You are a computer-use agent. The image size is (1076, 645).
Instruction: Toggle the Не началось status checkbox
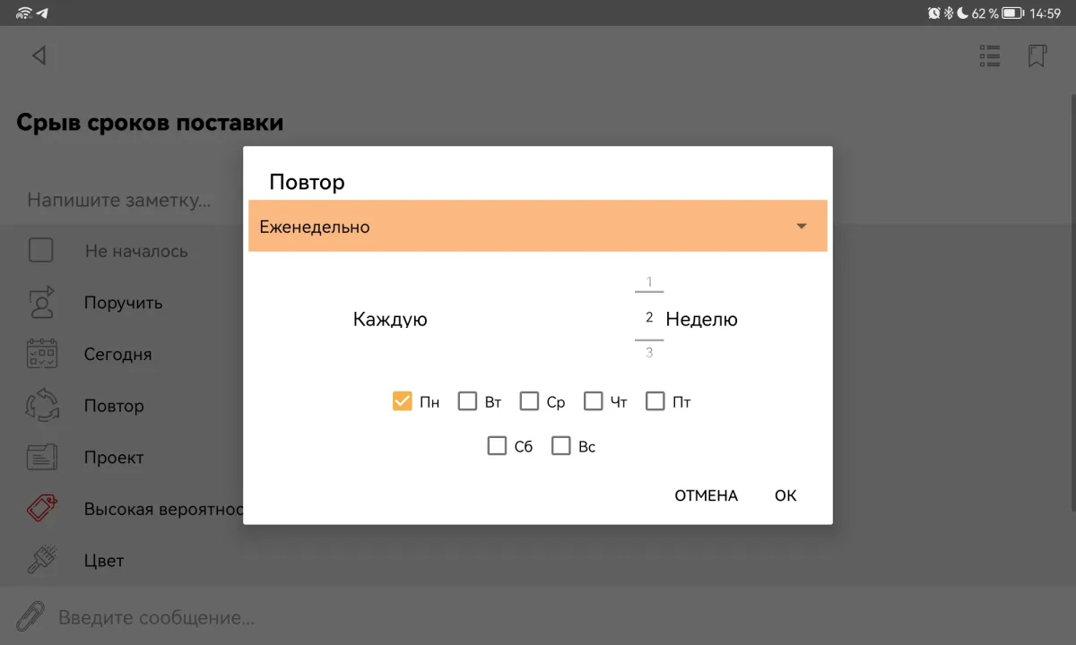[41, 251]
